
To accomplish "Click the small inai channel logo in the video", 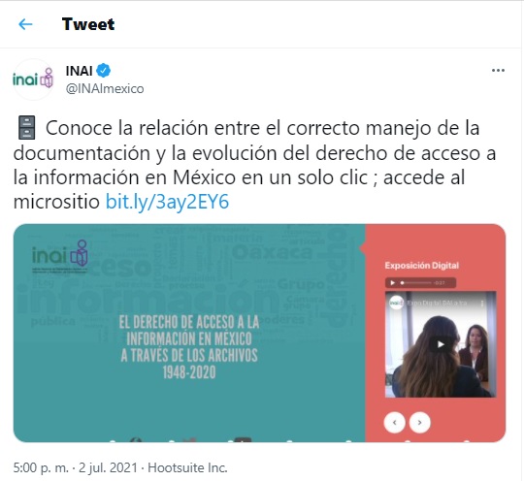I will pos(397,303).
